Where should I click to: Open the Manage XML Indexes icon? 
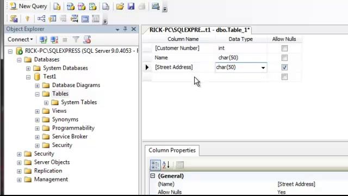(74, 19)
